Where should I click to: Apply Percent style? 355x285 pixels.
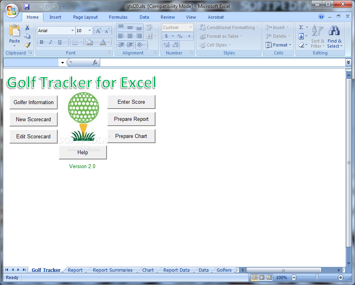[180, 36]
